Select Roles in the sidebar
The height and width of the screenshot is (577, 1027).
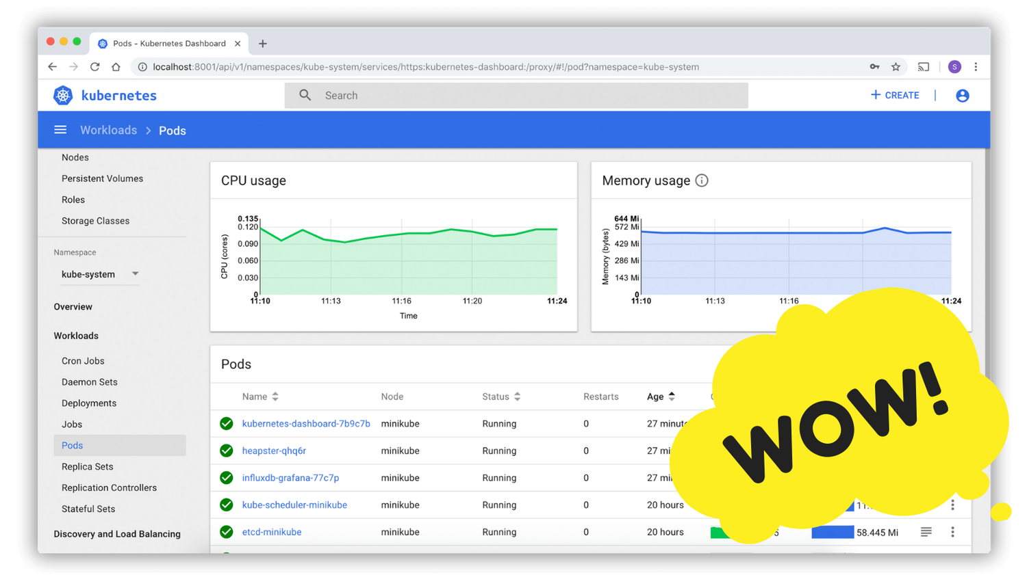(x=73, y=200)
